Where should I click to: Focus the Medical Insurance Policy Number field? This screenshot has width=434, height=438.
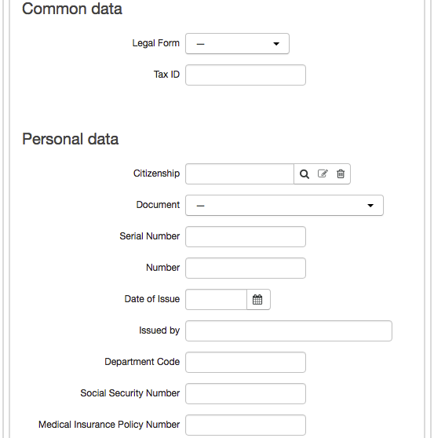tap(246, 425)
